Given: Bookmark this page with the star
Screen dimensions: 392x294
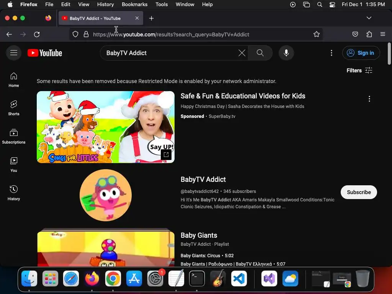Looking at the screenshot, I should click(x=317, y=34).
